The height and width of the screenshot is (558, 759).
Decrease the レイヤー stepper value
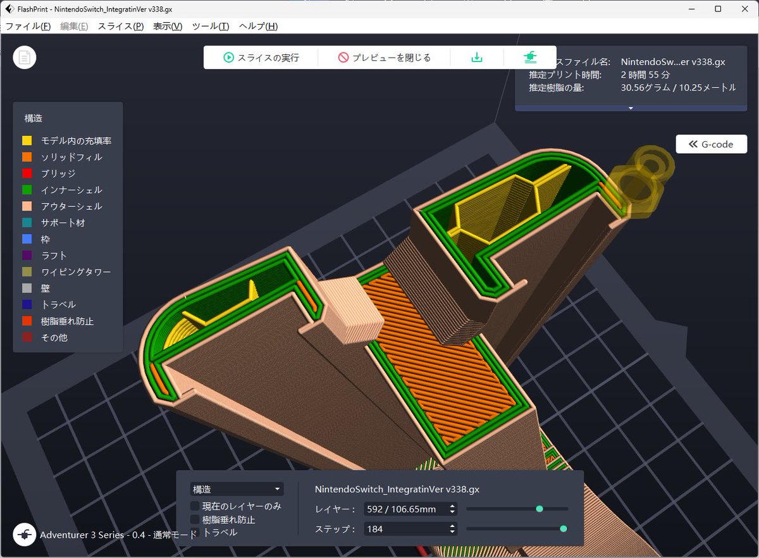(453, 512)
